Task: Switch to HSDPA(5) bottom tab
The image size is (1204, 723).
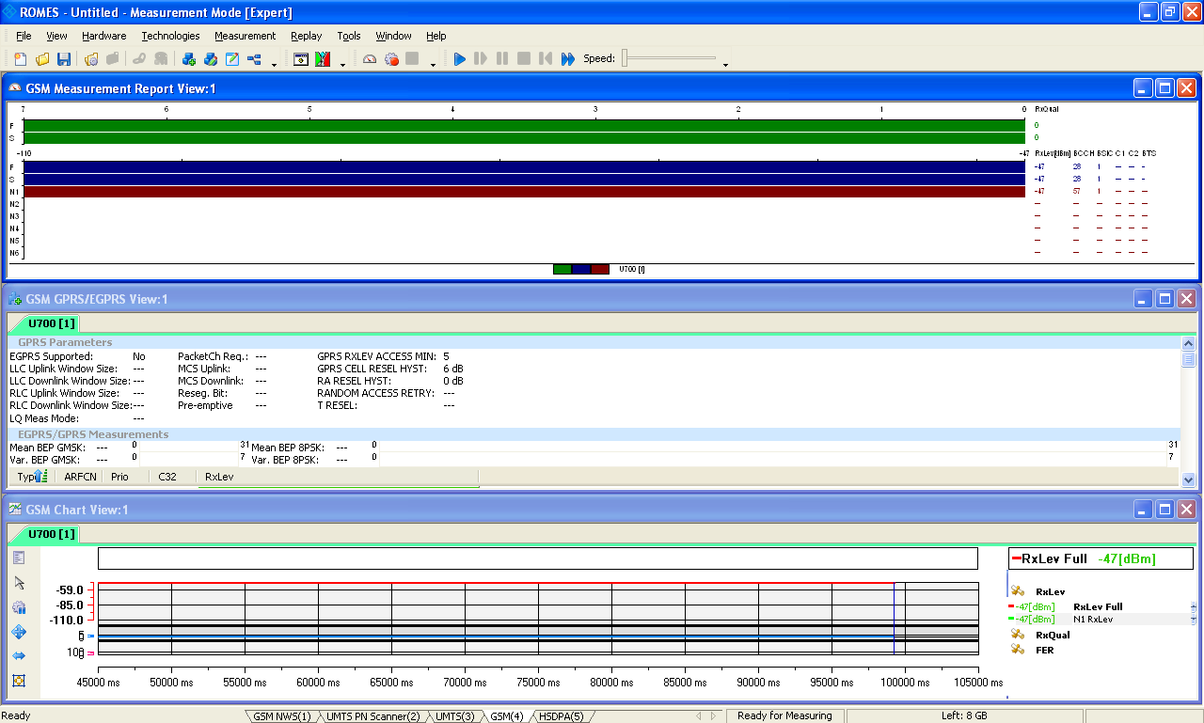Action: [561, 716]
